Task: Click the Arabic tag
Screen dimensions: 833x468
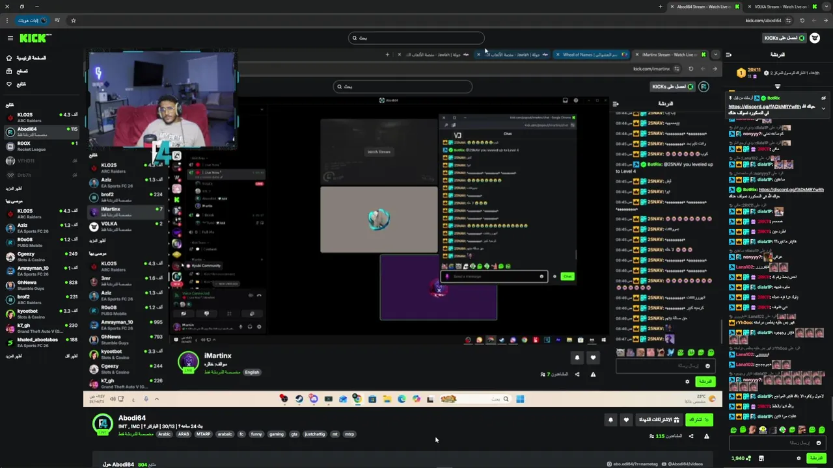Action: point(164,434)
